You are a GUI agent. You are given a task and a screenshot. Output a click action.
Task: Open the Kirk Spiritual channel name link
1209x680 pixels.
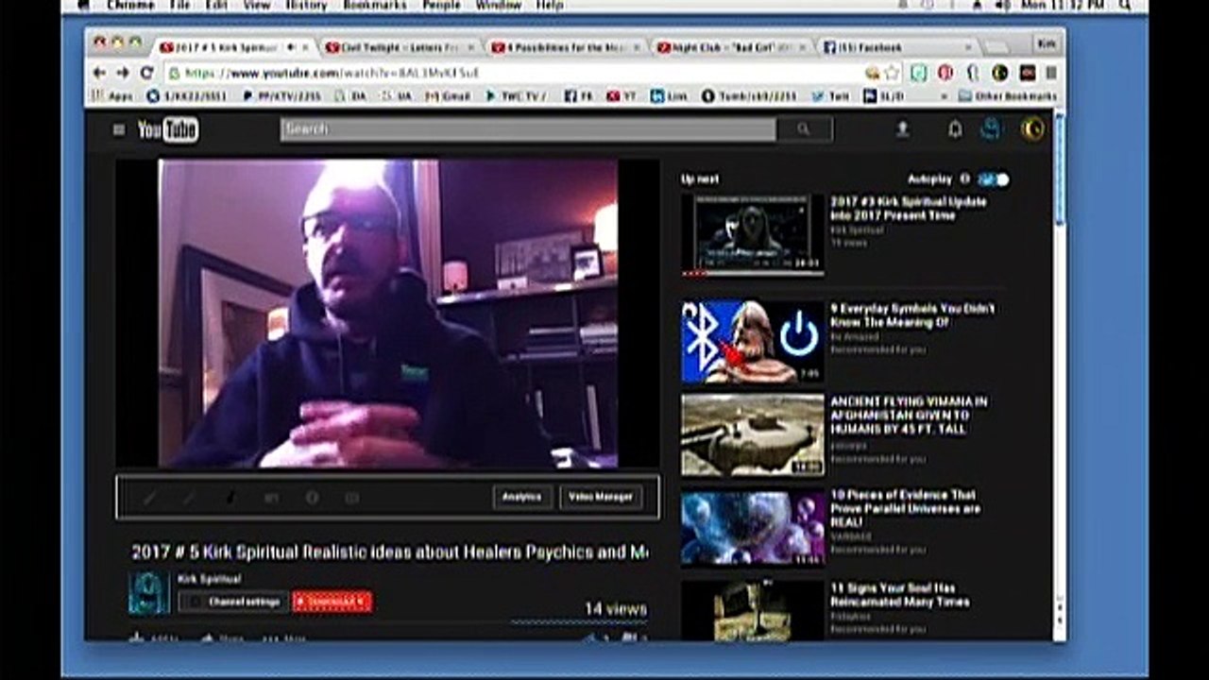click(209, 579)
